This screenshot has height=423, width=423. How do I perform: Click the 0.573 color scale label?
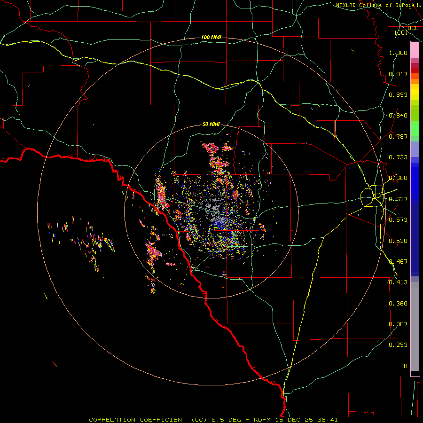click(x=398, y=220)
